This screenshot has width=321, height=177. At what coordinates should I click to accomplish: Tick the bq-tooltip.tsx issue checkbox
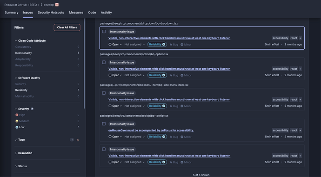[x=104, y=124]
